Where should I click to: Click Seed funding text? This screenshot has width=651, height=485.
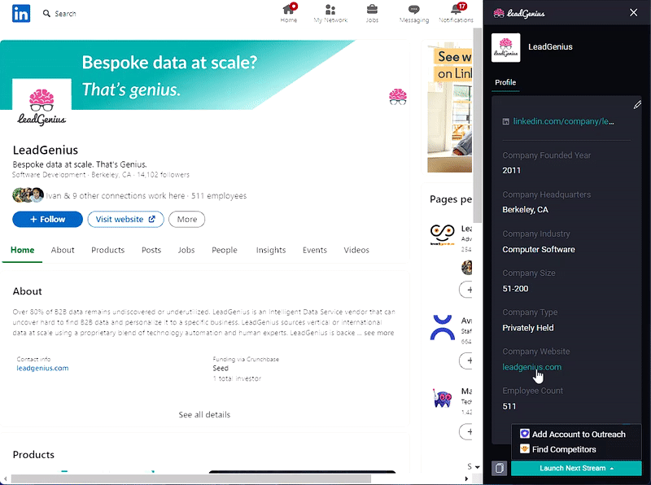click(x=221, y=369)
